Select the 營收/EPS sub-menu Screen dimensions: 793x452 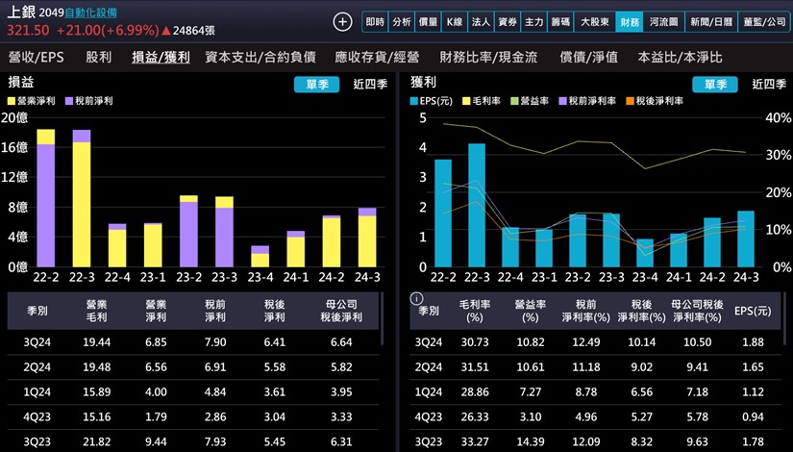[x=37, y=58]
